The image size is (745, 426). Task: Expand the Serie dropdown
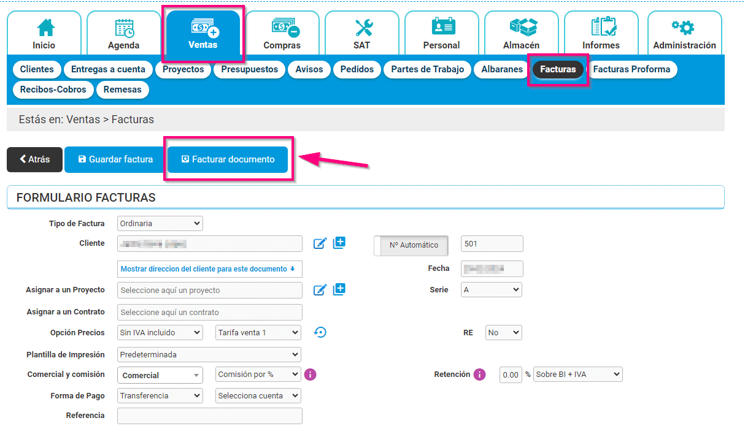coord(491,290)
